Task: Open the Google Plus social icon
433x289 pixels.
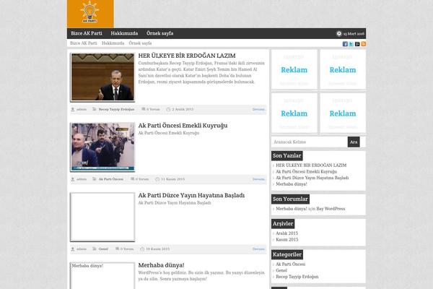Action: coord(357,44)
